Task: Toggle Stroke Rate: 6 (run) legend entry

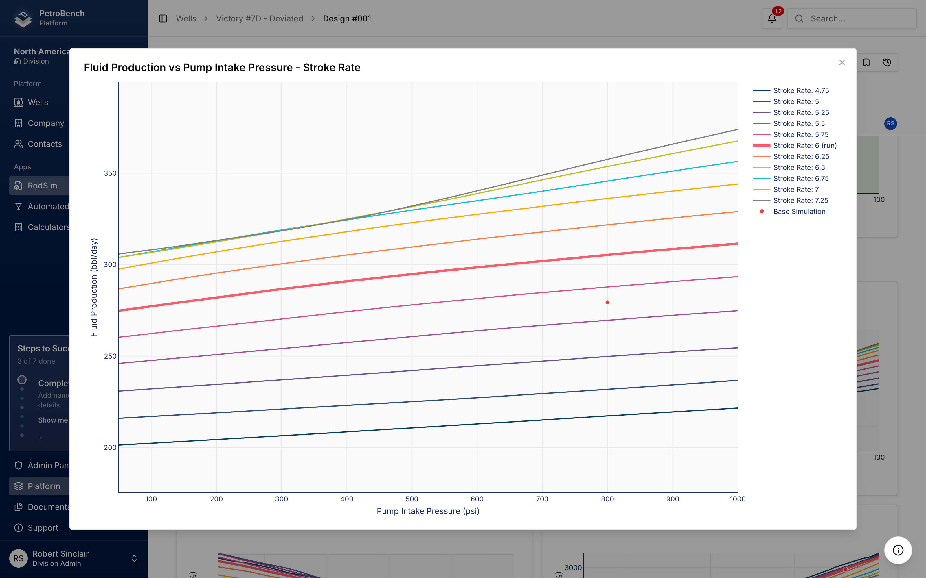Action: tap(795, 146)
